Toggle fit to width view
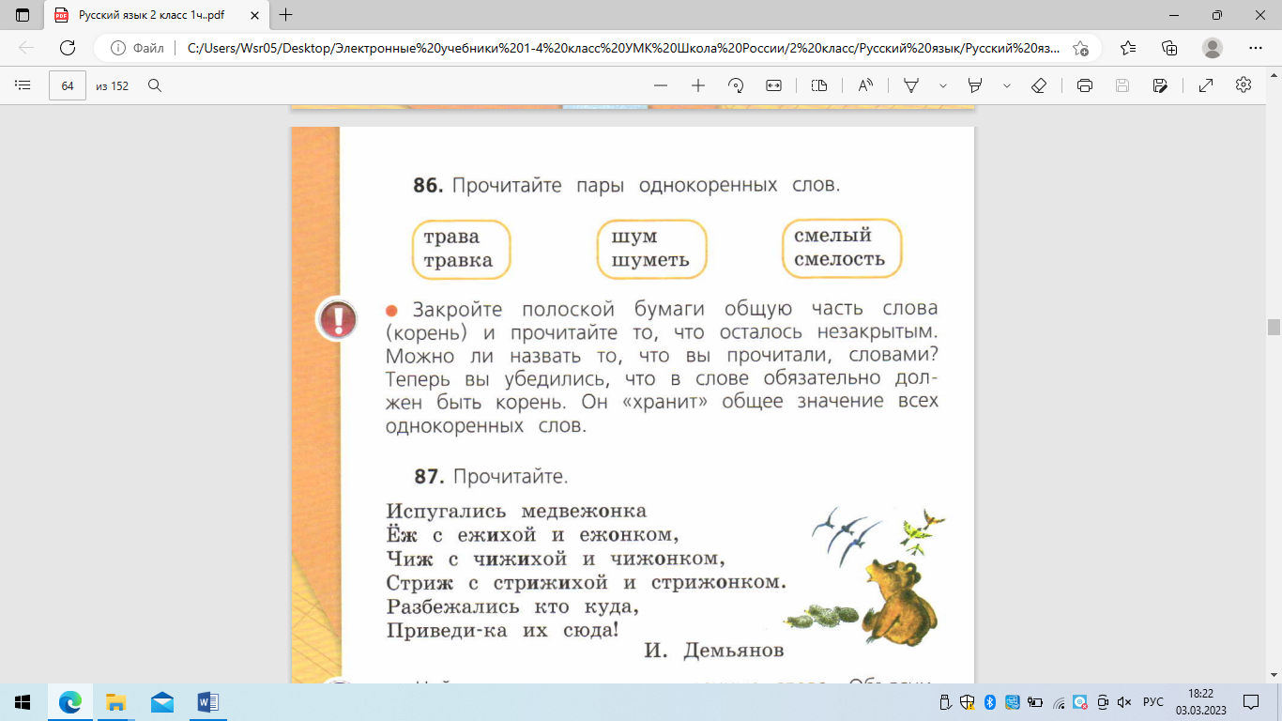Viewport: 1282px width, 721px height. pos(773,85)
